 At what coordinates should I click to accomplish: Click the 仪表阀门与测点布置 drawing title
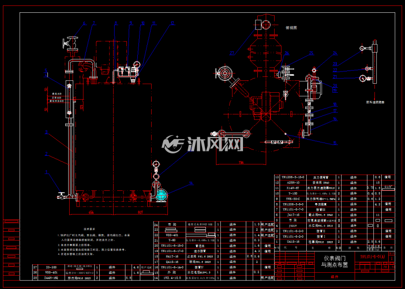pyautogui.click(x=334, y=261)
